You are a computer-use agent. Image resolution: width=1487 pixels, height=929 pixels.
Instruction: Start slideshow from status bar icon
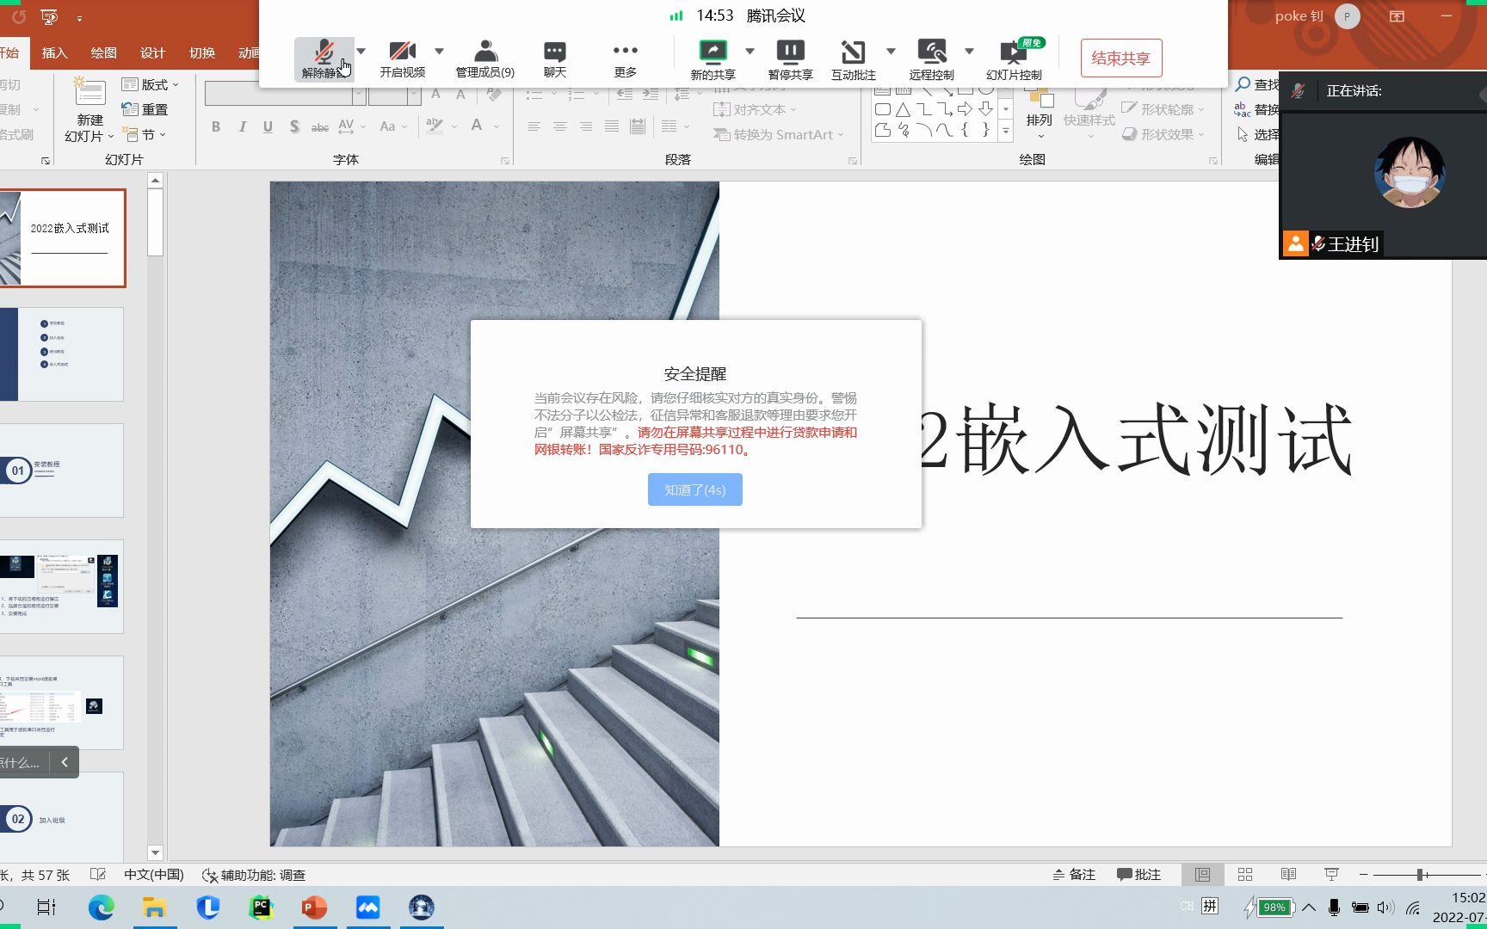tap(1331, 875)
